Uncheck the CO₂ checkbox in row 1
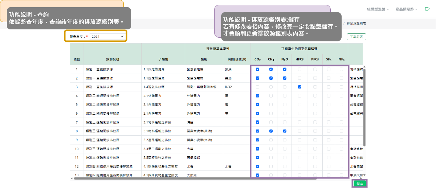436x189 pixels. coord(257,69)
